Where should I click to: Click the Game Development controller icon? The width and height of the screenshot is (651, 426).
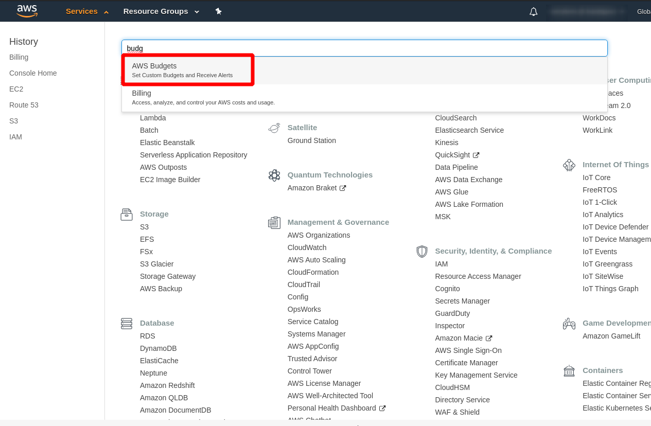coord(569,323)
